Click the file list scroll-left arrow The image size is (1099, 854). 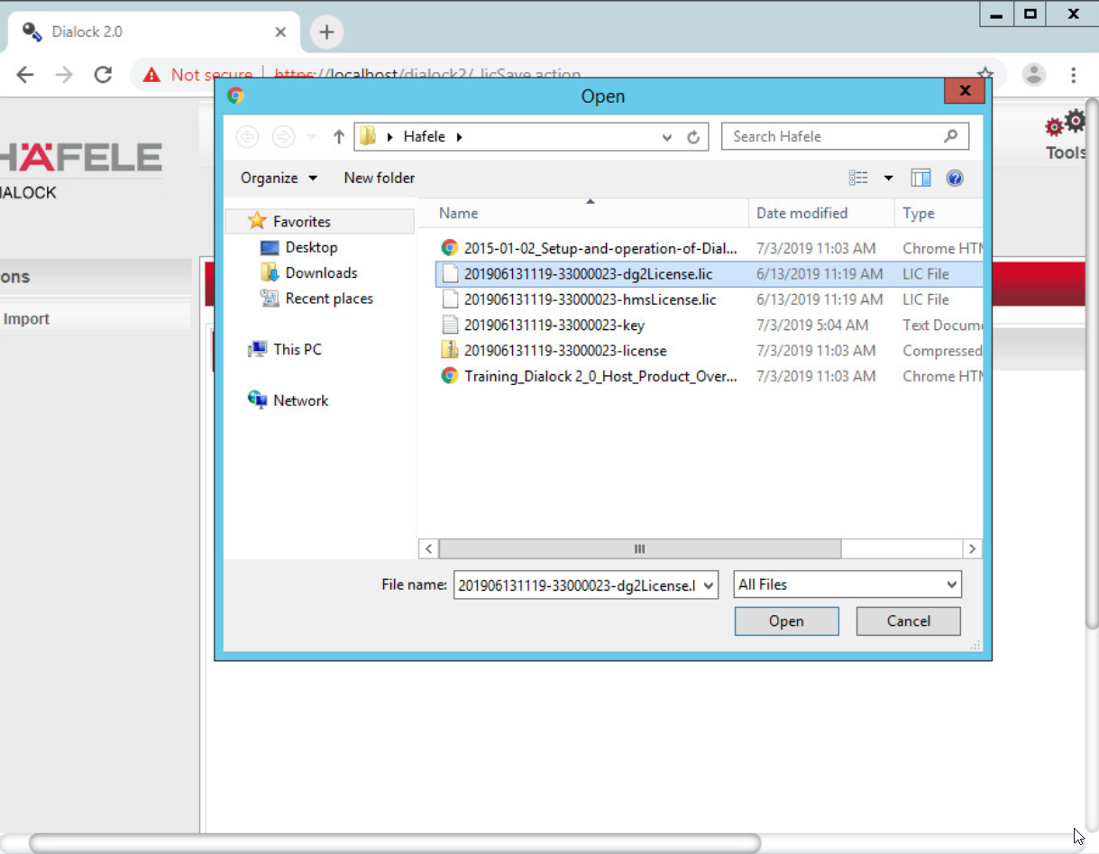(x=429, y=548)
